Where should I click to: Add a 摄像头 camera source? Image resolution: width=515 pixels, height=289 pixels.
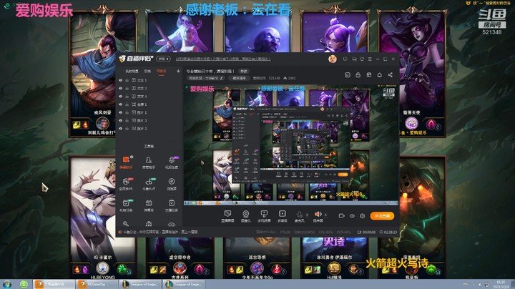tap(245, 216)
